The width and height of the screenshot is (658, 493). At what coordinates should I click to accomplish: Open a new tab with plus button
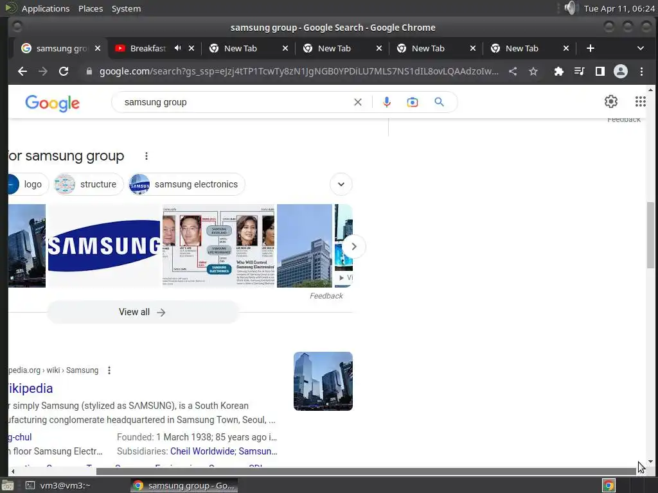[x=590, y=48]
